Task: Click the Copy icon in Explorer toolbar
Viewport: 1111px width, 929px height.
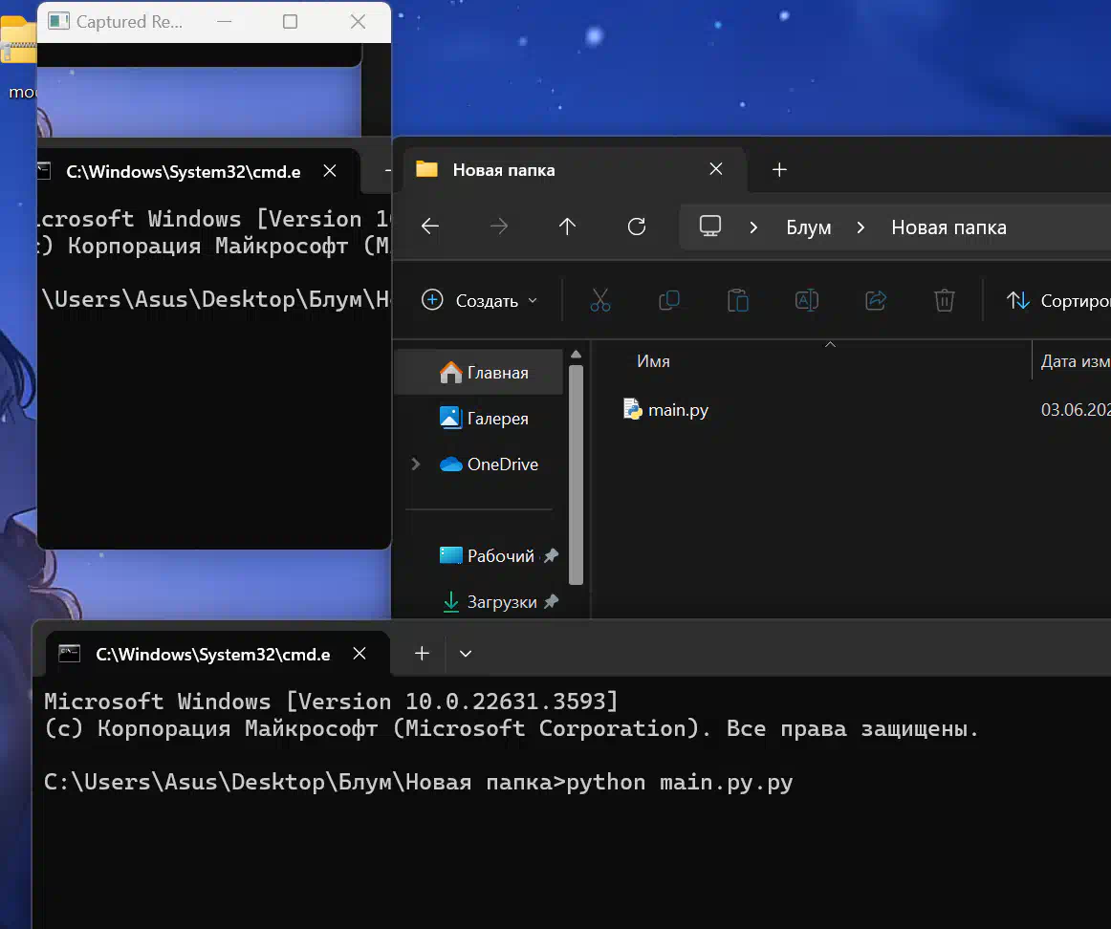Action: 669,300
